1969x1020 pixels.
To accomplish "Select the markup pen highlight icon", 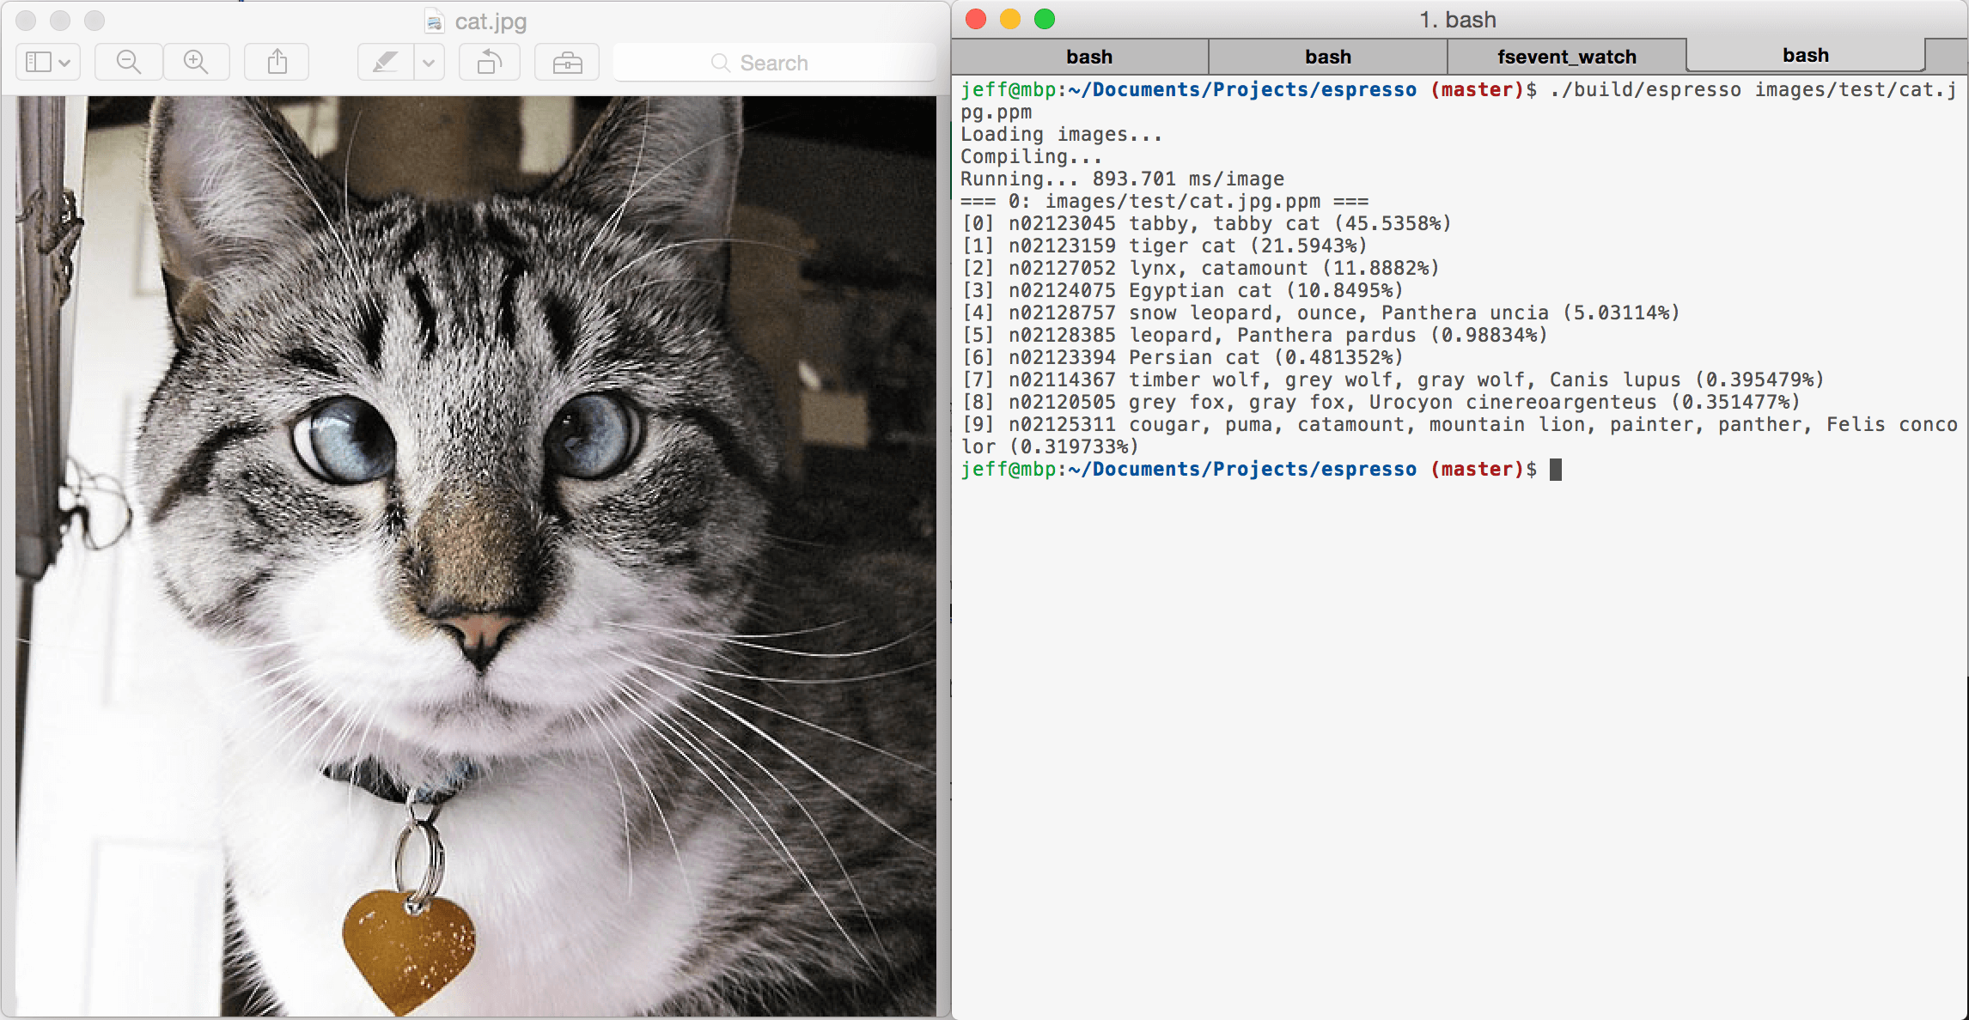I will coord(386,62).
